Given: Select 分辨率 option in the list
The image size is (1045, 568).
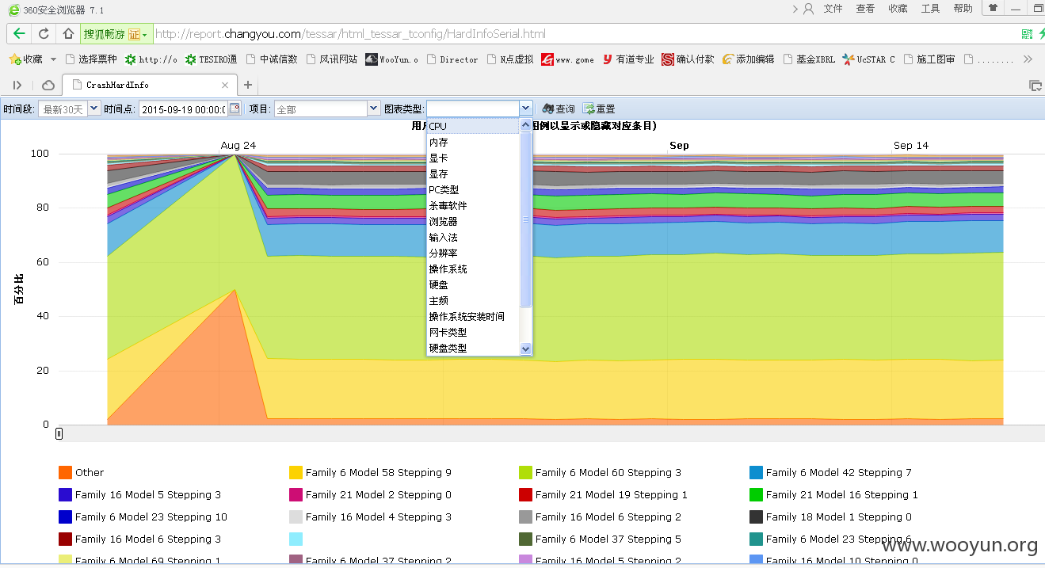Looking at the screenshot, I should coord(473,253).
